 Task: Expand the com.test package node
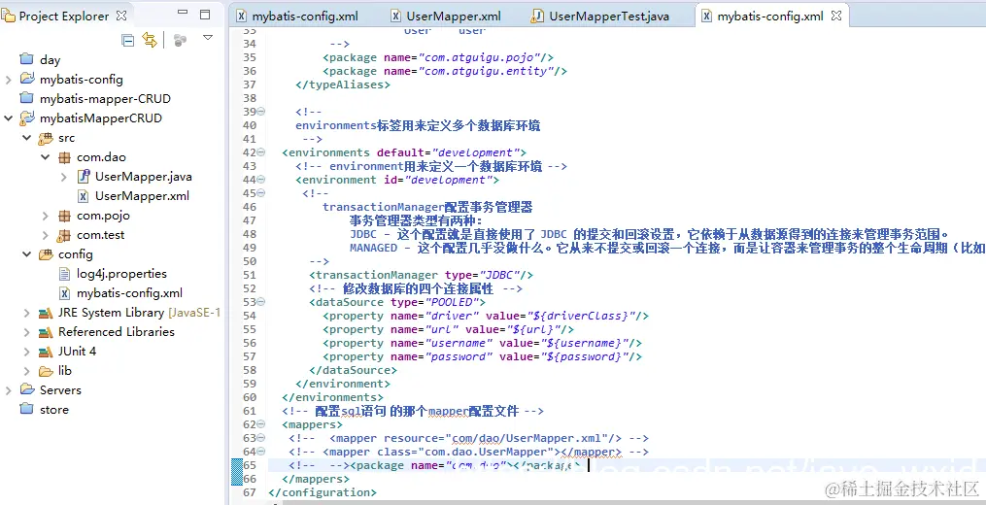pyautogui.click(x=46, y=235)
